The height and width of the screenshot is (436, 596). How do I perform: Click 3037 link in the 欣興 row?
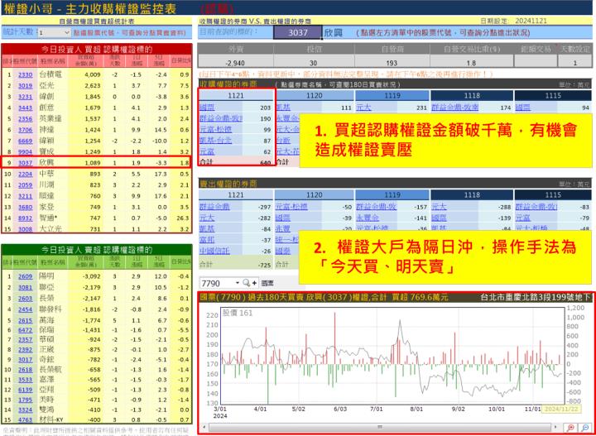click(26, 162)
